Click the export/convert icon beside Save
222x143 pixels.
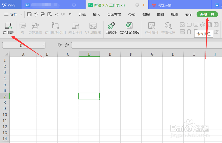tap(36, 14)
